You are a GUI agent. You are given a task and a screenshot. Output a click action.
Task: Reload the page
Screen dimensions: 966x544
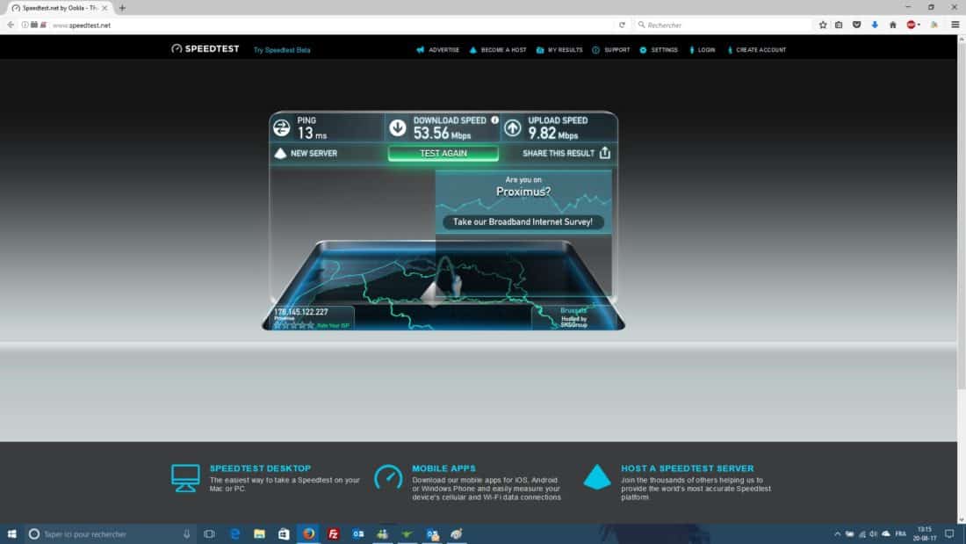point(622,25)
